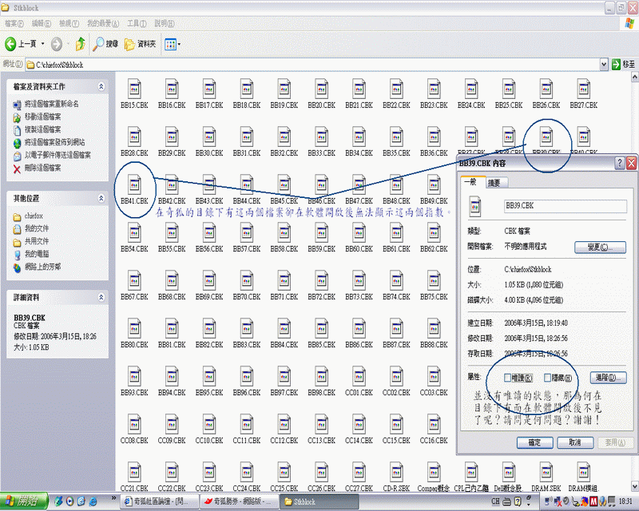The image size is (639, 511).
Task: Select the CC08.CBK file icon
Action: 134,422
